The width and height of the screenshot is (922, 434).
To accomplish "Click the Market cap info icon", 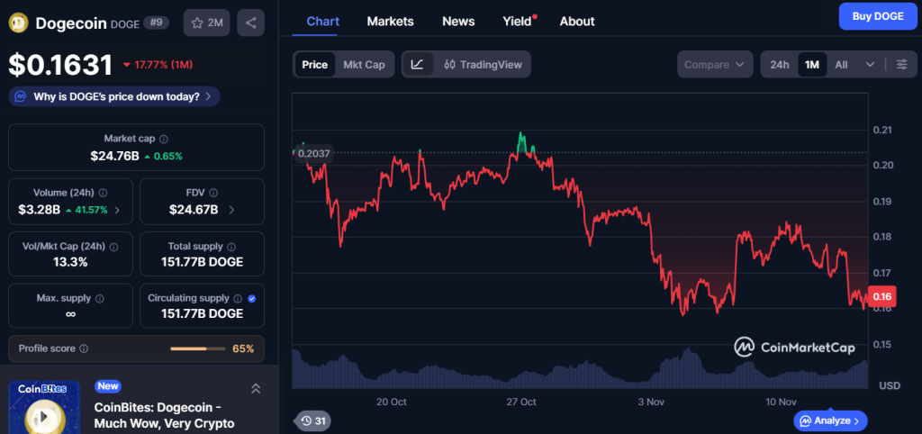I will pyautogui.click(x=163, y=139).
